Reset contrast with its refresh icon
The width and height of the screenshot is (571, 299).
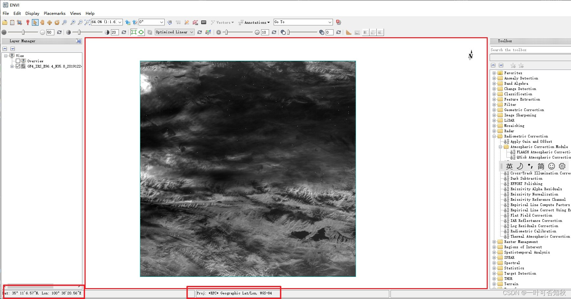click(x=124, y=32)
